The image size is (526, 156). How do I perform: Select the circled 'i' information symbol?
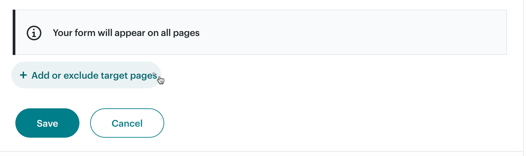pyautogui.click(x=34, y=33)
